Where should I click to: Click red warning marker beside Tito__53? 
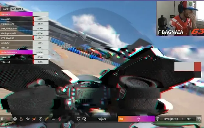click(x=33, y=62)
